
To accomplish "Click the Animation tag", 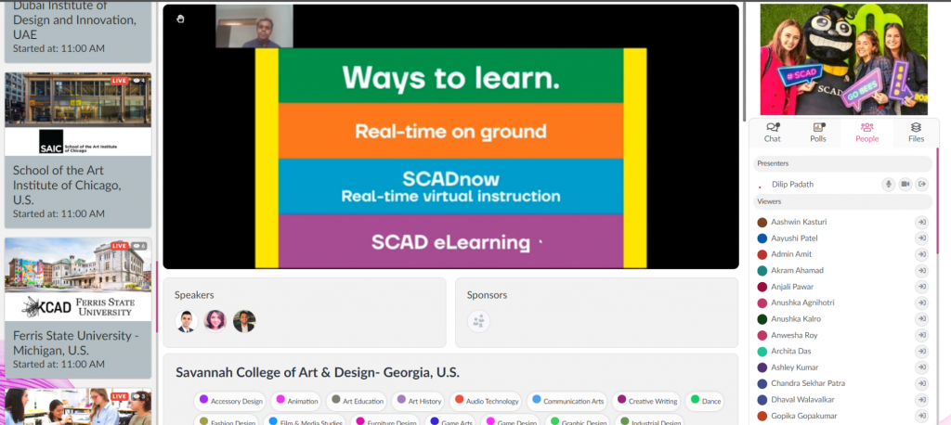I will (296, 401).
